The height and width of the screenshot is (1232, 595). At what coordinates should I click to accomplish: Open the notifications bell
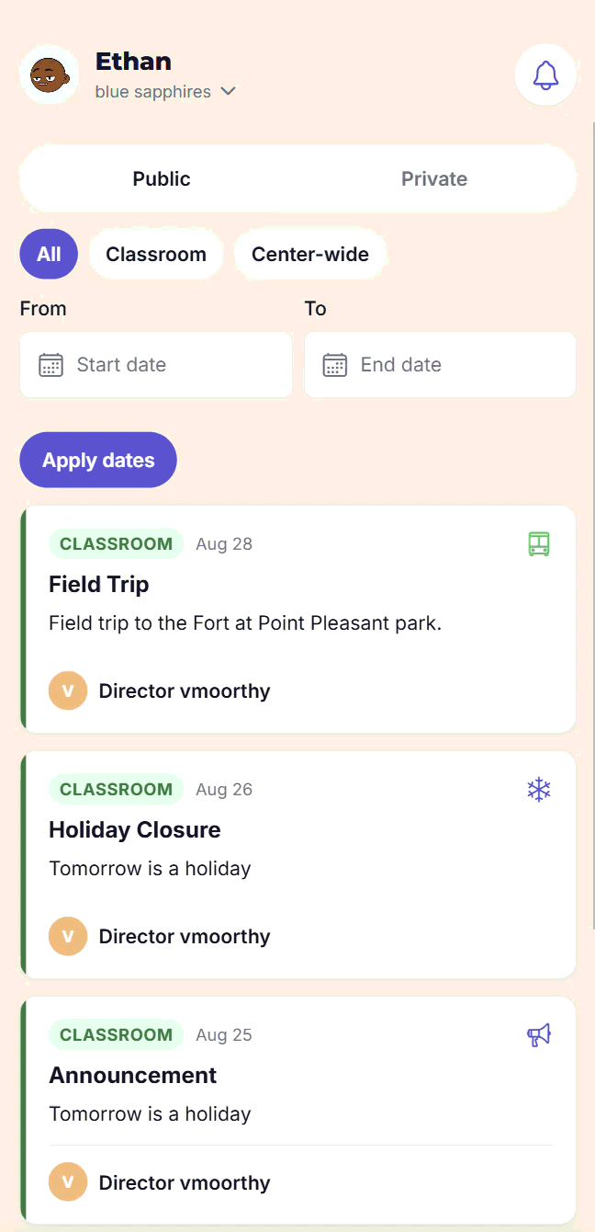(545, 75)
